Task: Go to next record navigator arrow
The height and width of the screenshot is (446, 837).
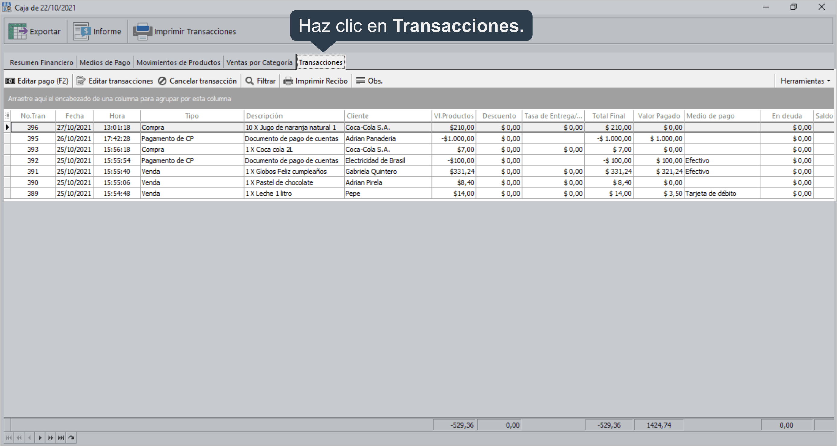Action: click(x=40, y=438)
